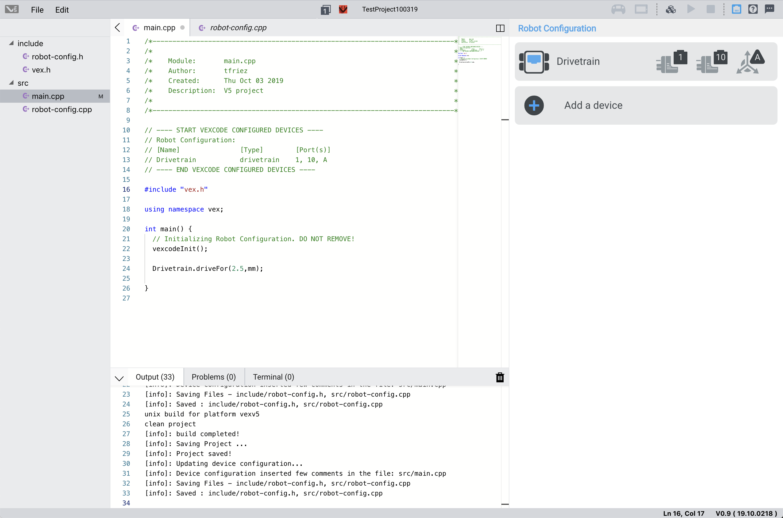Open vex.h in the file tree
Screen dimensions: 783x518
click(41, 70)
